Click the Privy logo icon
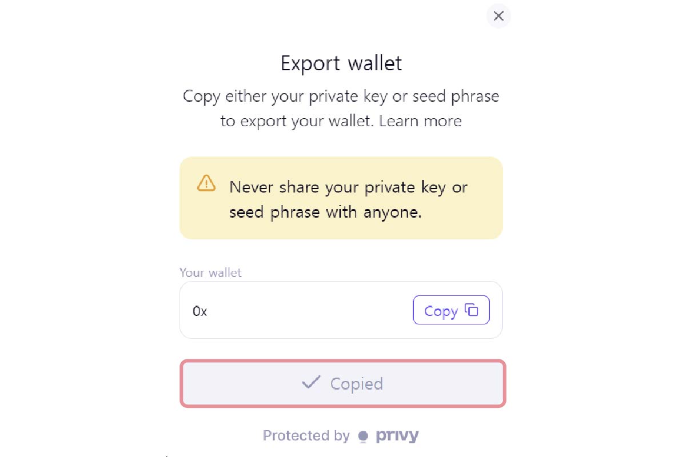Viewport: 686px width, 457px height. pyautogui.click(x=363, y=436)
